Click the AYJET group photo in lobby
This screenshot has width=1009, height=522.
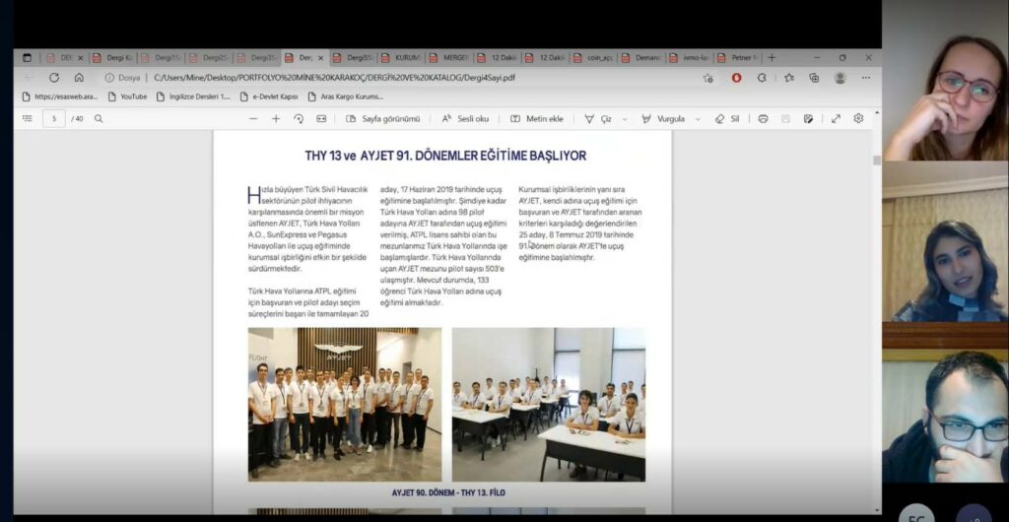[345, 405]
